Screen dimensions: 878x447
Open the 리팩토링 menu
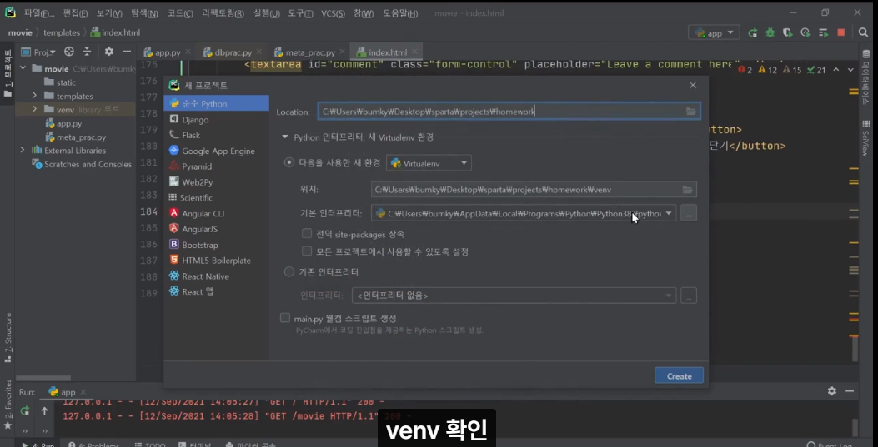click(x=223, y=12)
